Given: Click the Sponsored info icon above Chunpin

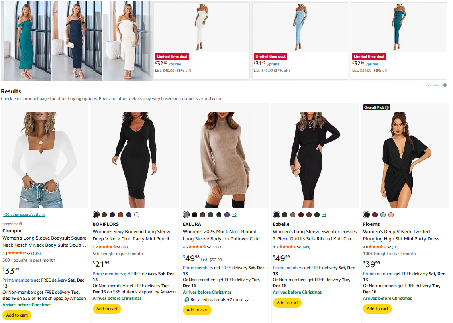Looking at the screenshot, I should (21, 224).
